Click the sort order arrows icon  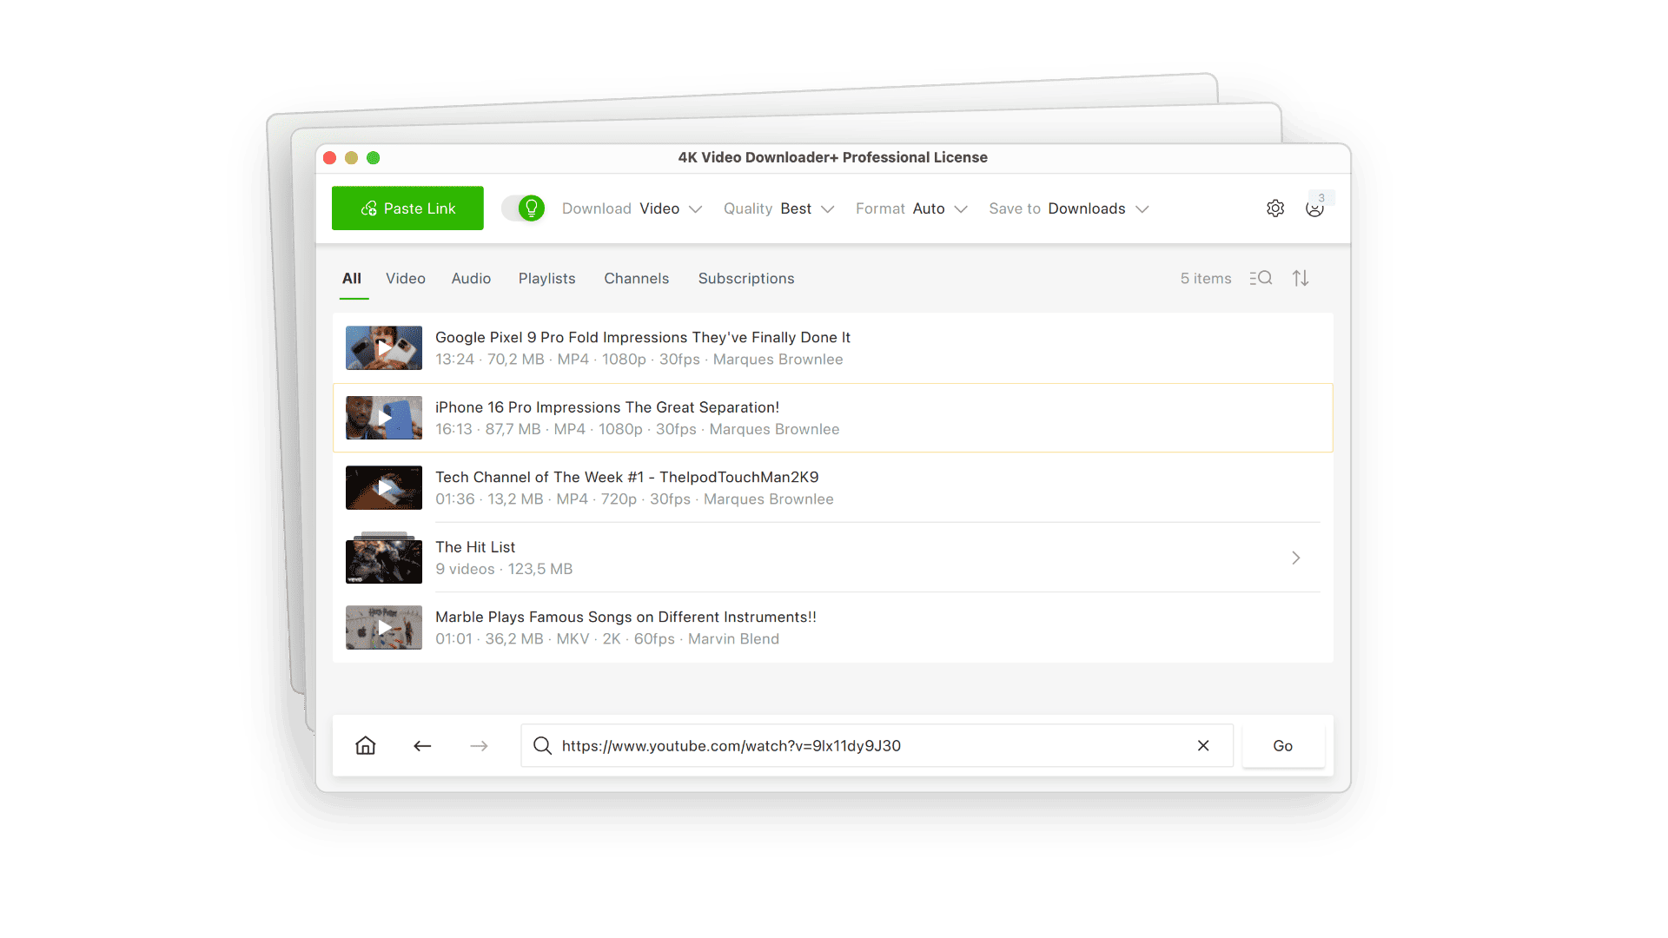pos(1301,278)
